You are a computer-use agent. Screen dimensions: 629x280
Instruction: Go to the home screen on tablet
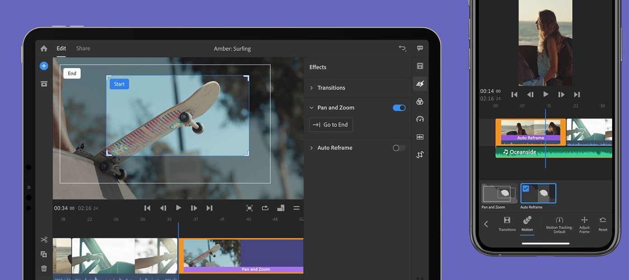coord(44,48)
